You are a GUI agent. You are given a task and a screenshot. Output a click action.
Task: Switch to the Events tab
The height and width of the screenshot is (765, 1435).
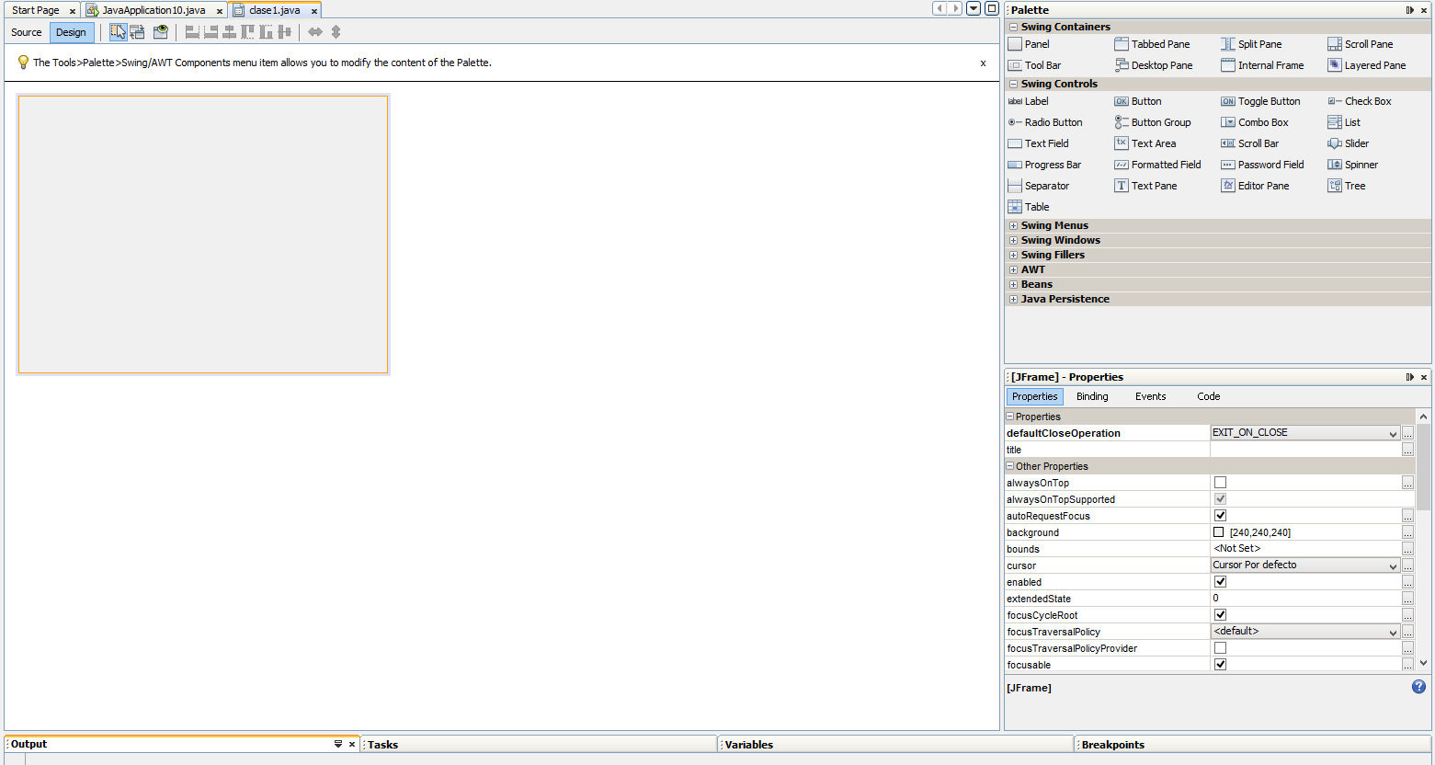click(x=1150, y=396)
